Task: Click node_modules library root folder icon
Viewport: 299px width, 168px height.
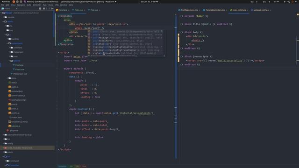Action: 6,148
